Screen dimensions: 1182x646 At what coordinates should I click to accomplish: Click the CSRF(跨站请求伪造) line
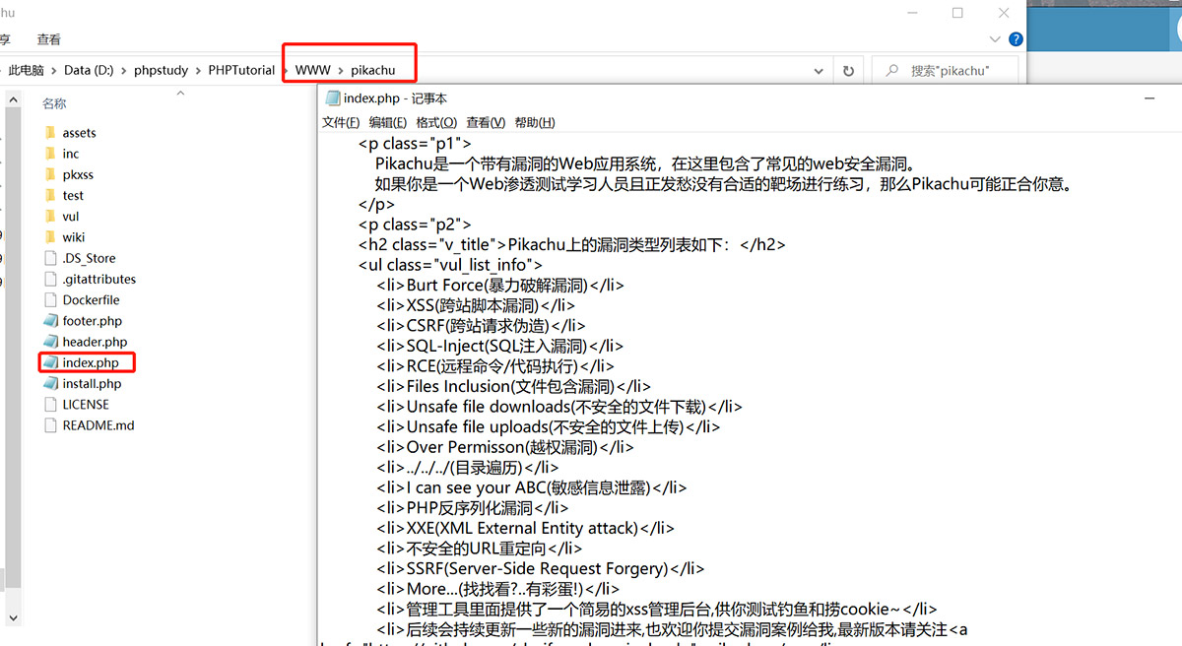click(480, 326)
